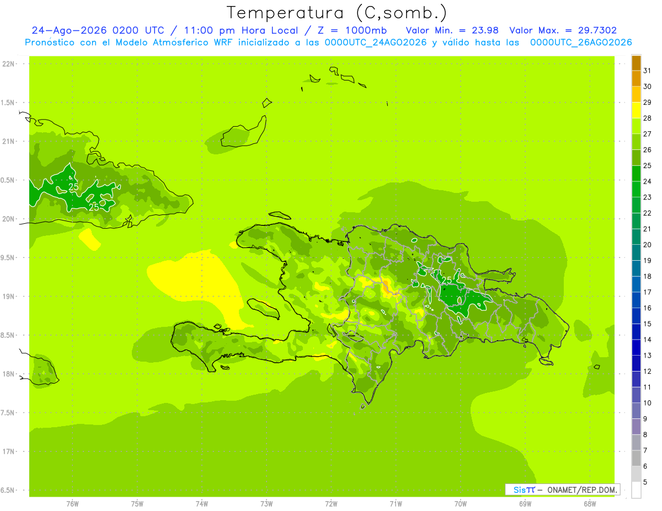Click the '73W' longitude label
This screenshot has height=511, width=662.
coord(266,504)
